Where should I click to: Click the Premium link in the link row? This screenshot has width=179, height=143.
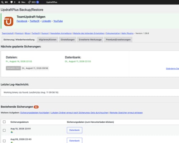(19, 33)
